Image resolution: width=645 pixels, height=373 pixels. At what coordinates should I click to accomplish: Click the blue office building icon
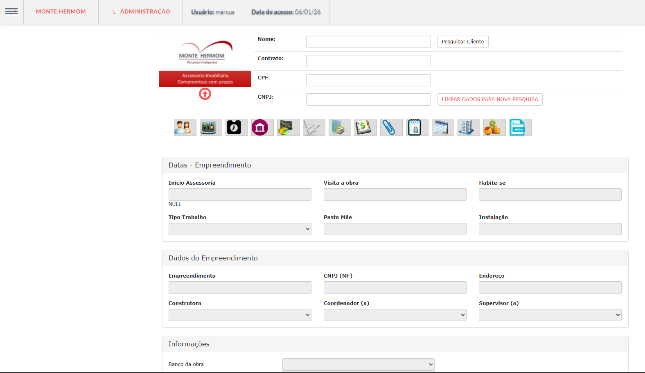point(468,127)
